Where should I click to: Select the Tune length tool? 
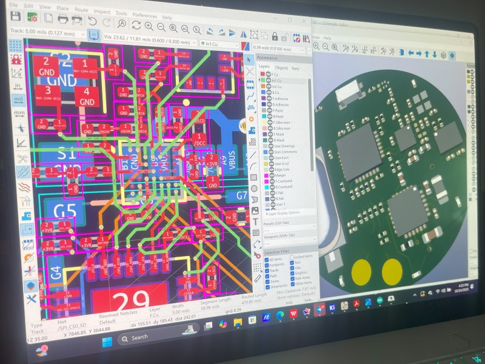pos(251,108)
